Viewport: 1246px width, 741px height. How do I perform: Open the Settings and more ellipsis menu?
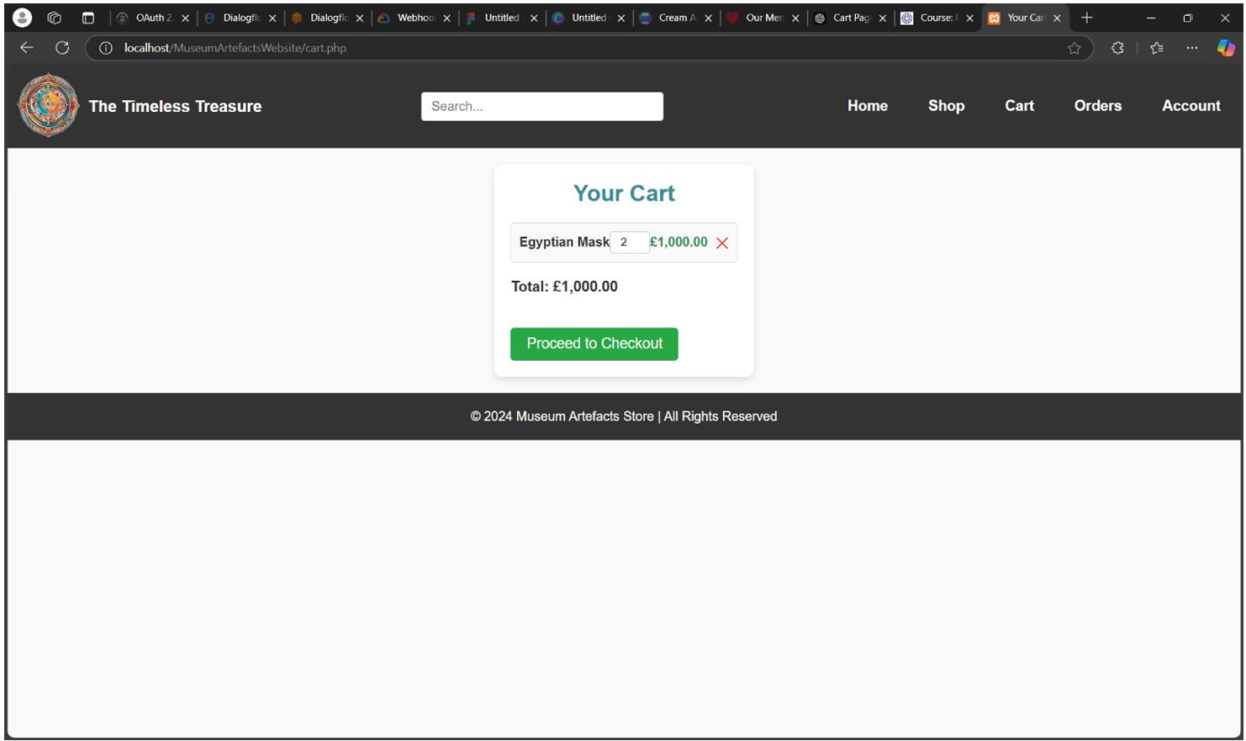tap(1192, 48)
